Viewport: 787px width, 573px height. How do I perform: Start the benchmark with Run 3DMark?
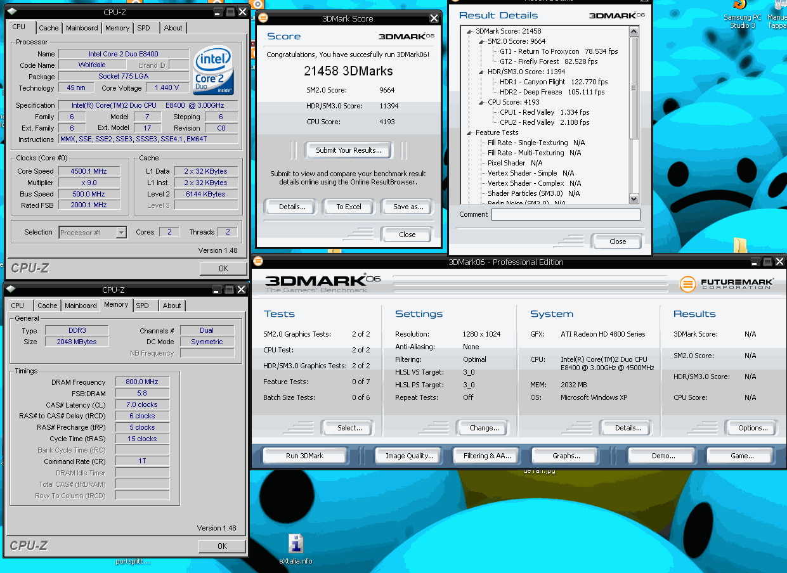tap(304, 456)
